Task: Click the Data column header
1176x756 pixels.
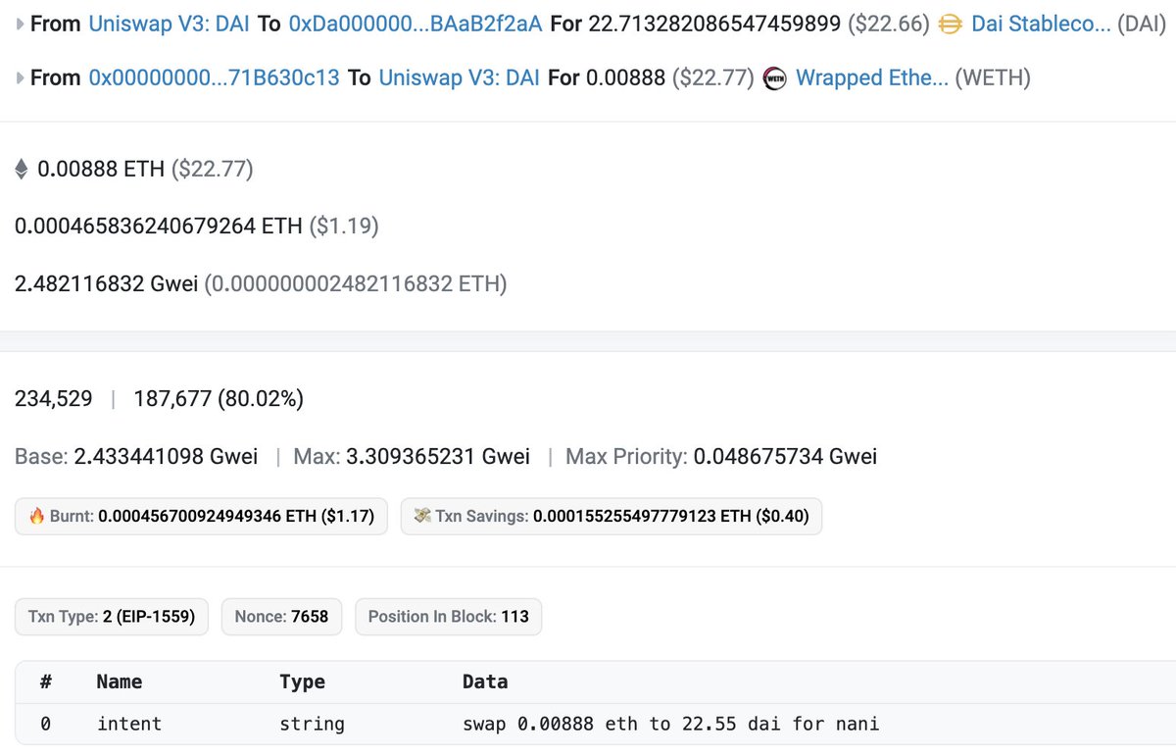Action: point(485,681)
